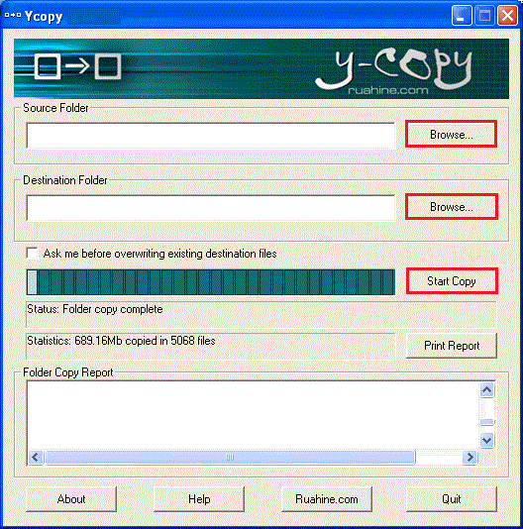Click the horizontal scrollbar thumb in report
Viewport: 523px width, 529px height.
(230, 458)
